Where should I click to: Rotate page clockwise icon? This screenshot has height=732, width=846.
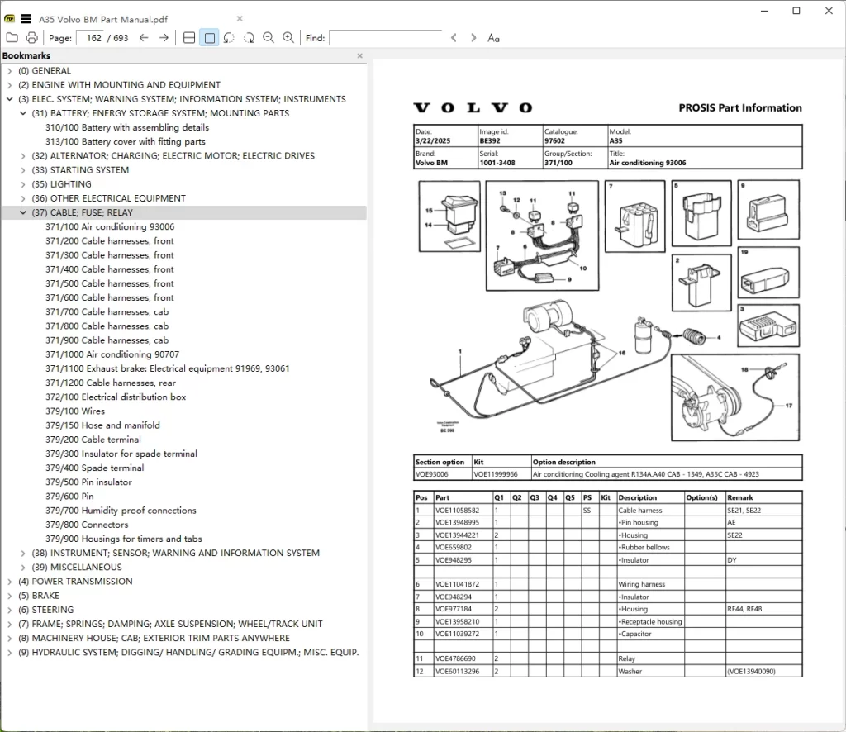click(249, 38)
